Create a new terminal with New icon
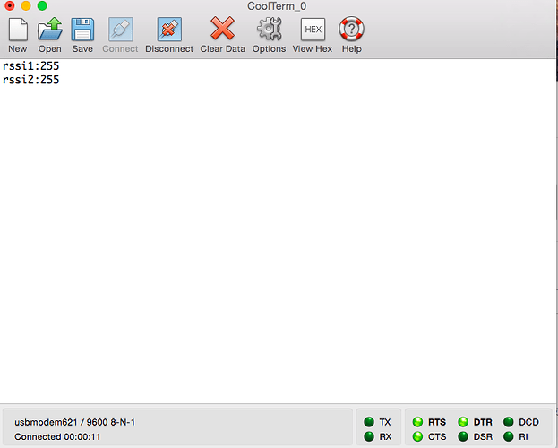The height and width of the screenshot is (448, 558). tap(18, 30)
